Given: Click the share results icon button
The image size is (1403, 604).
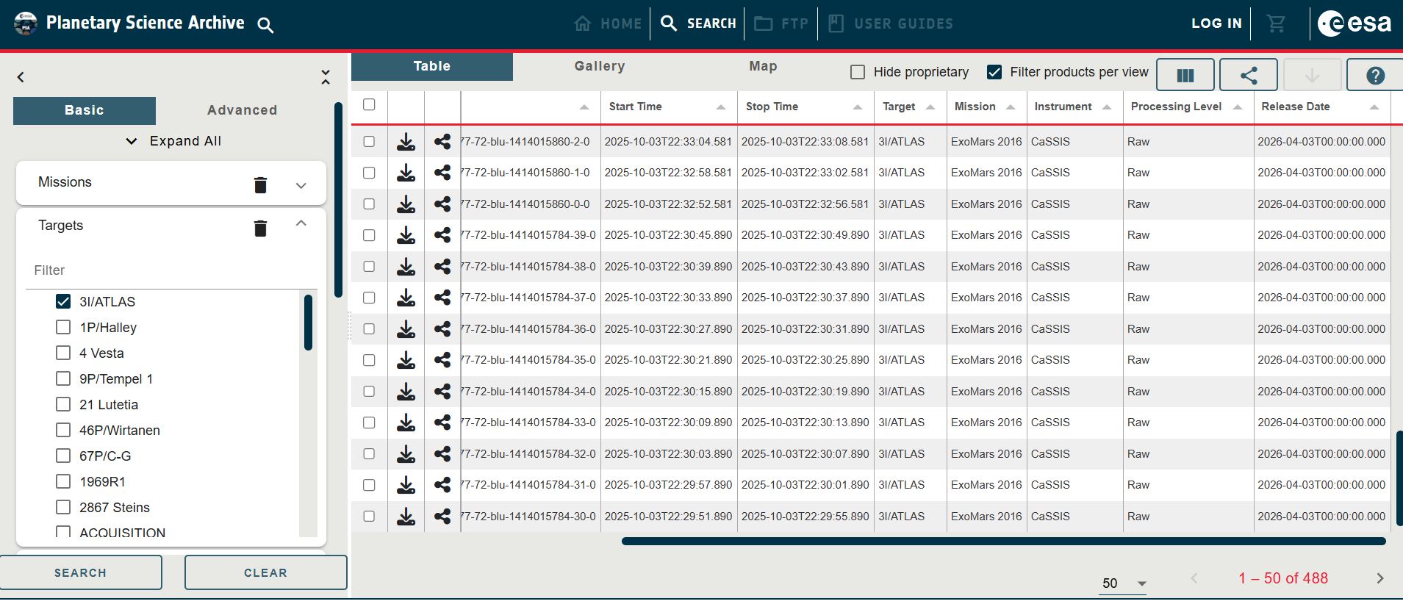Looking at the screenshot, I should click(1248, 75).
